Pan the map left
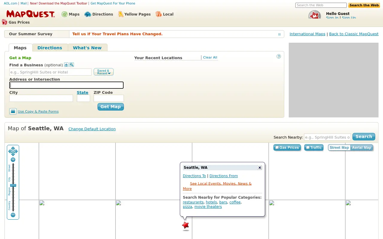 coord(9,151)
